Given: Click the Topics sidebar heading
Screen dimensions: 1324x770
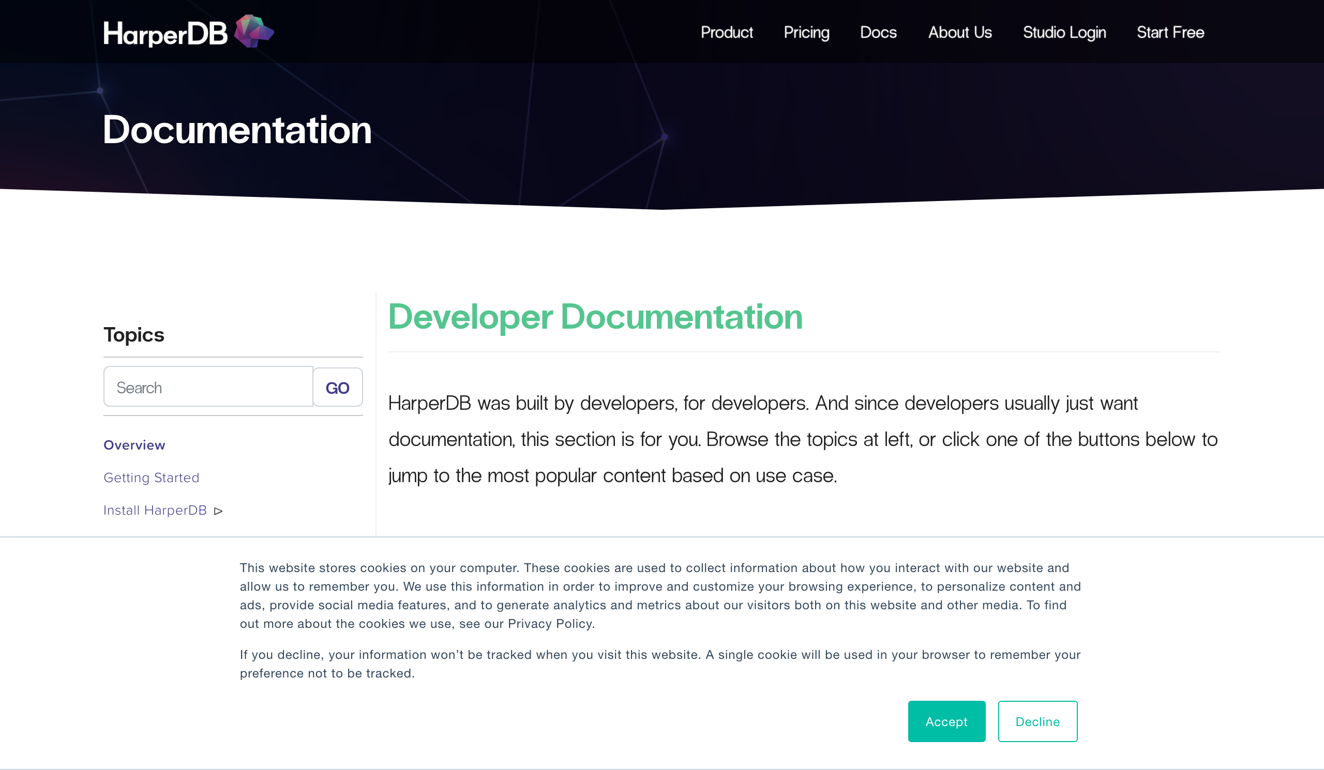Looking at the screenshot, I should pyautogui.click(x=134, y=335).
